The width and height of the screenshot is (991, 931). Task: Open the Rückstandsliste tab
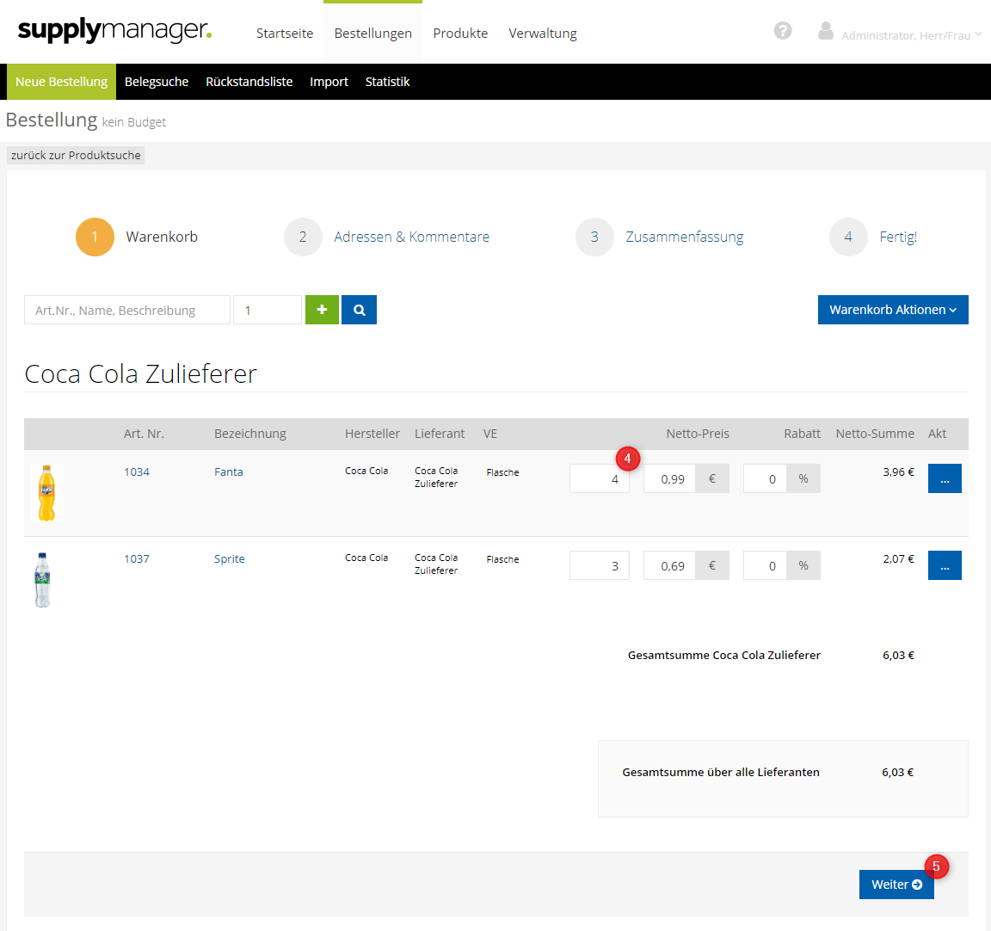coord(249,82)
